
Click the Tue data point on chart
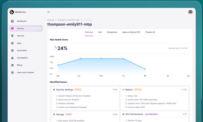(x=80, y=59)
